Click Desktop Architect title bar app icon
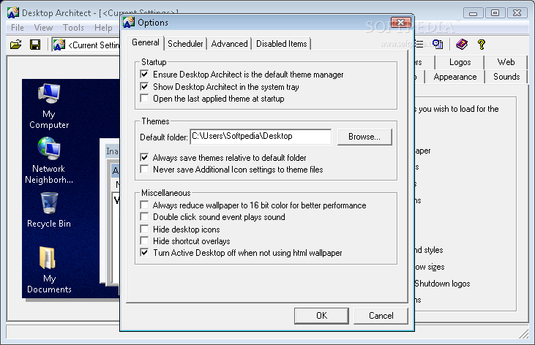 click(13, 12)
